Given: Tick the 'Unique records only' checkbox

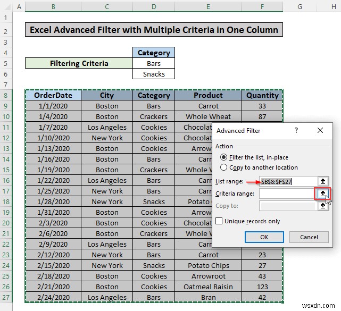Looking at the screenshot, I should pyautogui.click(x=219, y=221).
